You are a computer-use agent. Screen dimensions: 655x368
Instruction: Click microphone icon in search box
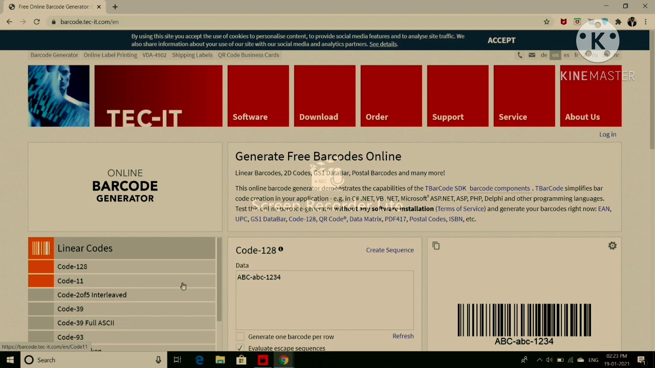click(x=158, y=360)
